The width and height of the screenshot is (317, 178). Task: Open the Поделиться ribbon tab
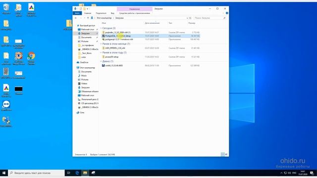point(101,13)
